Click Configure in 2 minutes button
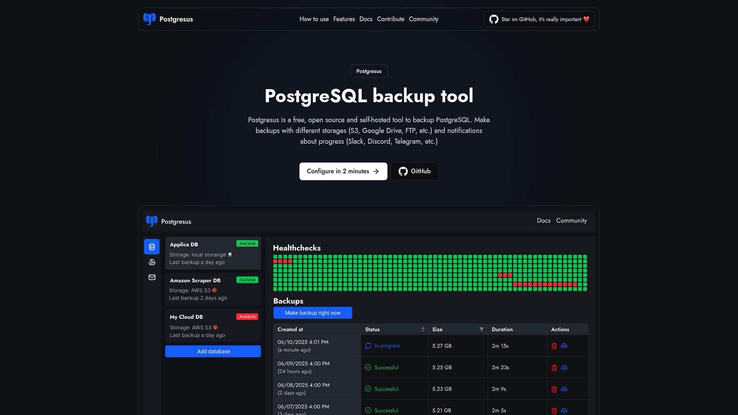The width and height of the screenshot is (738, 415). click(x=343, y=171)
